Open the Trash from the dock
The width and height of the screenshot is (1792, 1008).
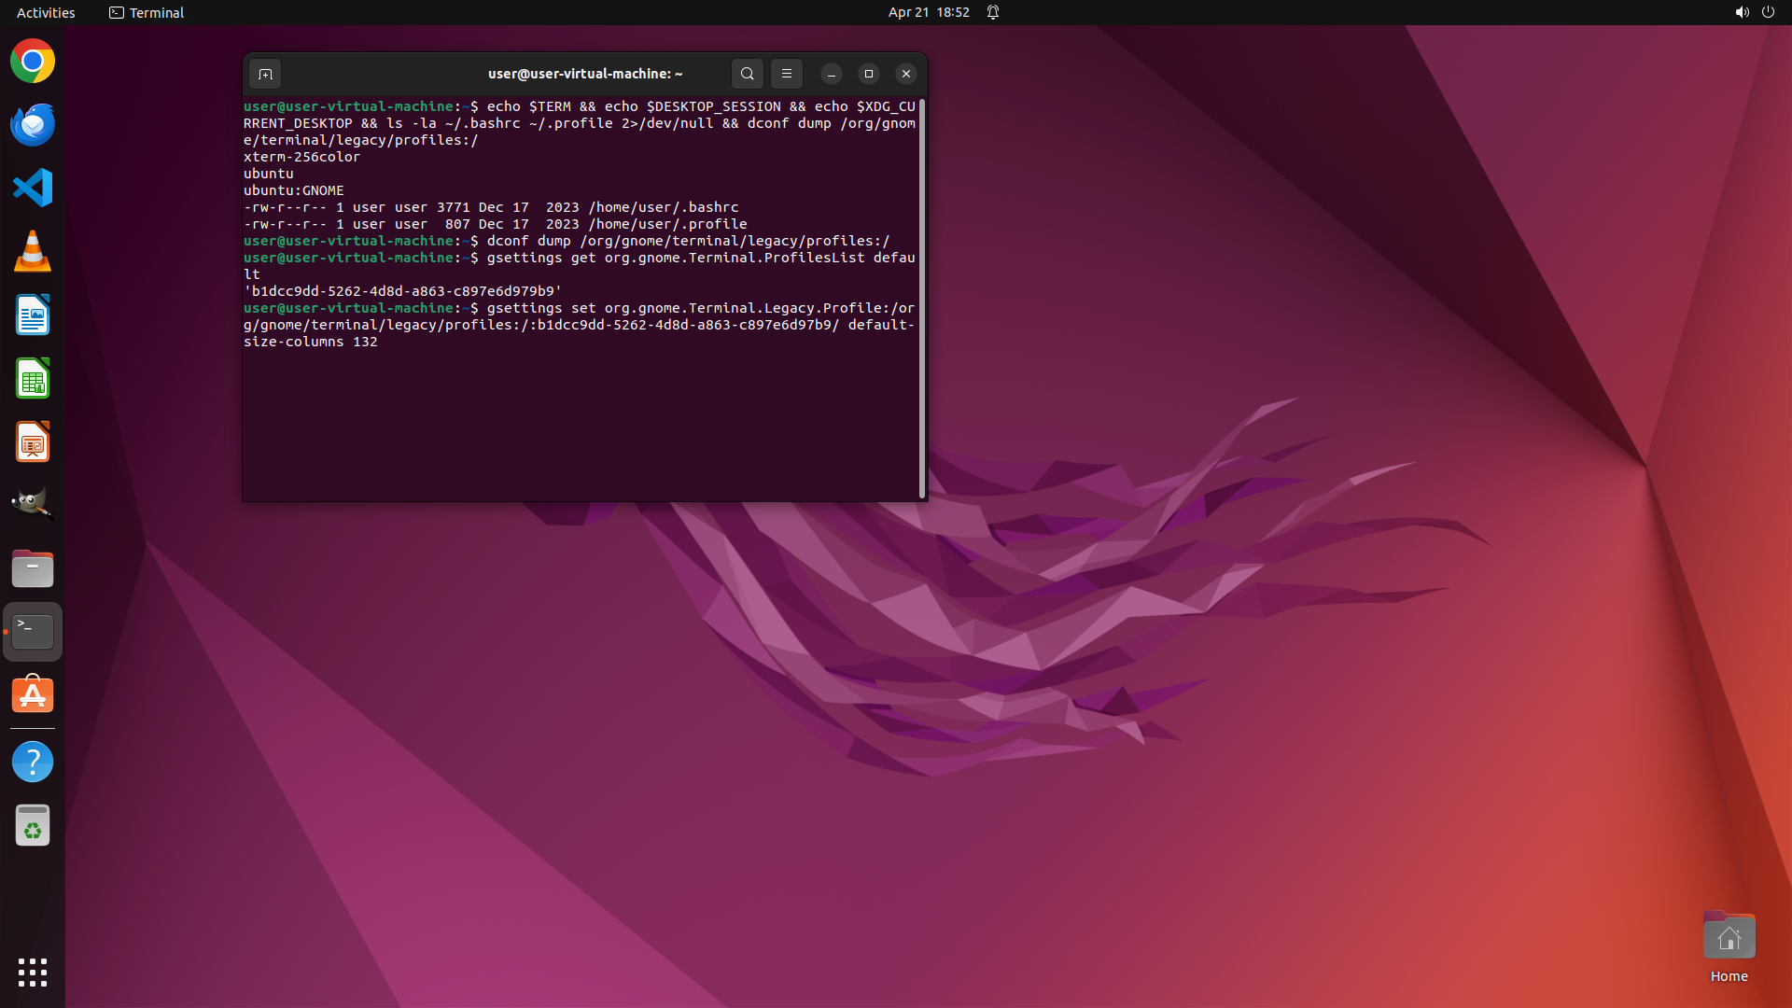(x=33, y=826)
